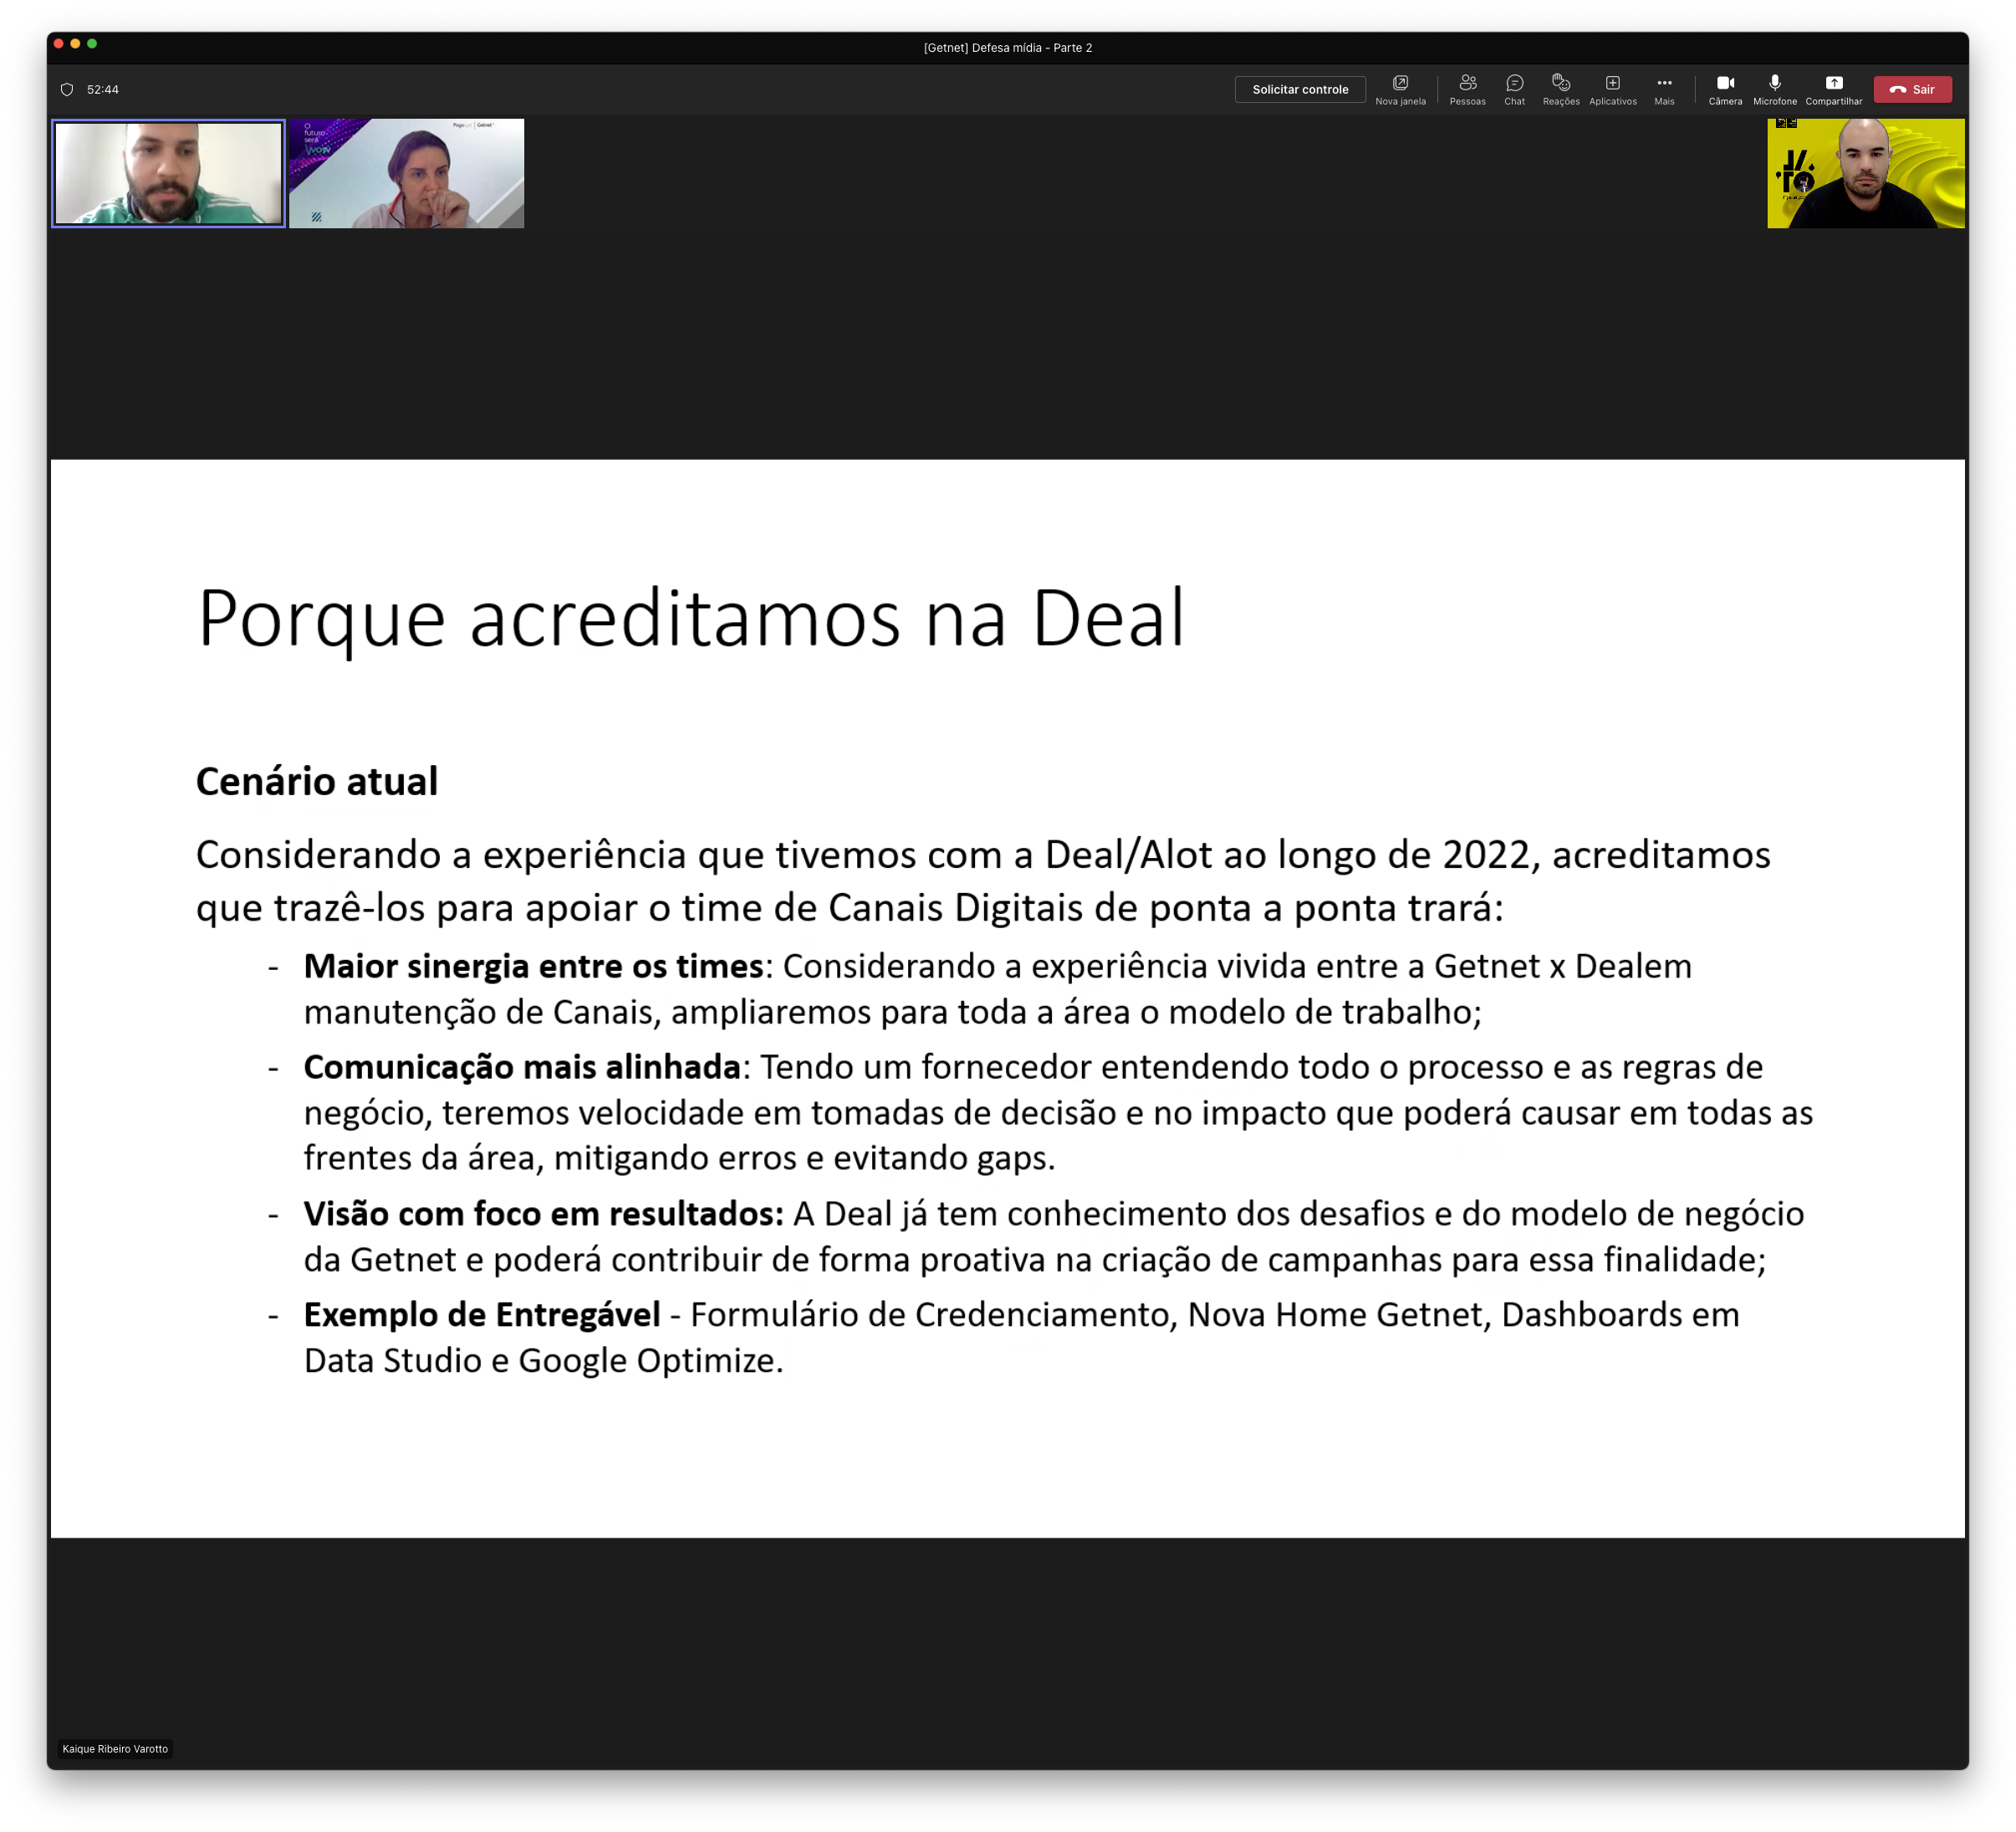Open the Nova janela pop-out icon
Viewport: 2016px width, 1832px height.
click(x=1400, y=89)
